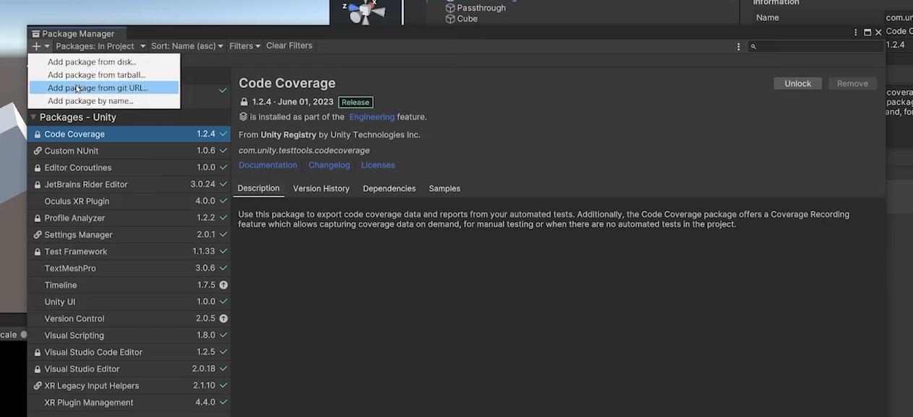Open the three-dot menu beside search field
Image resolution: width=913 pixels, height=417 pixels.
(738, 46)
